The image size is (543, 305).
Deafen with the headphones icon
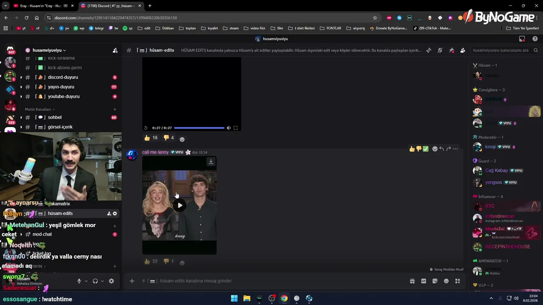(x=95, y=281)
